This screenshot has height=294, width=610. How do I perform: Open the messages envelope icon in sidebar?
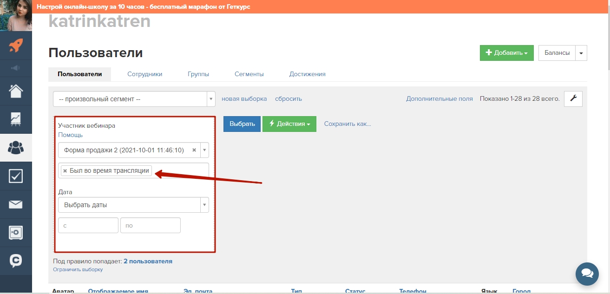(16, 204)
